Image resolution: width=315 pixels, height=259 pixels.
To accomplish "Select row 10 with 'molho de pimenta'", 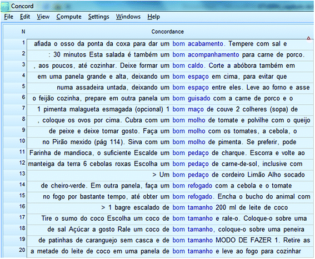I will click(x=170, y=142).
